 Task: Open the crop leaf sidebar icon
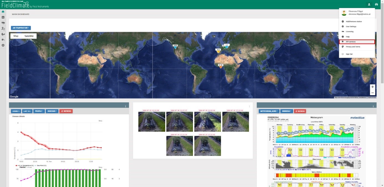point(3,34)
